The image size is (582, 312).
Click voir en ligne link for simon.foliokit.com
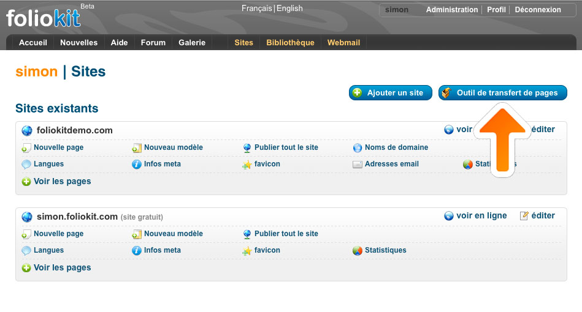tap(481, 216)
